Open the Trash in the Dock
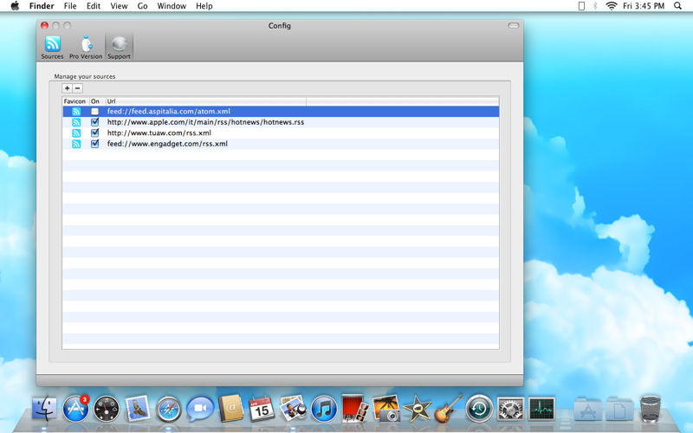 [x=651, y=409]
